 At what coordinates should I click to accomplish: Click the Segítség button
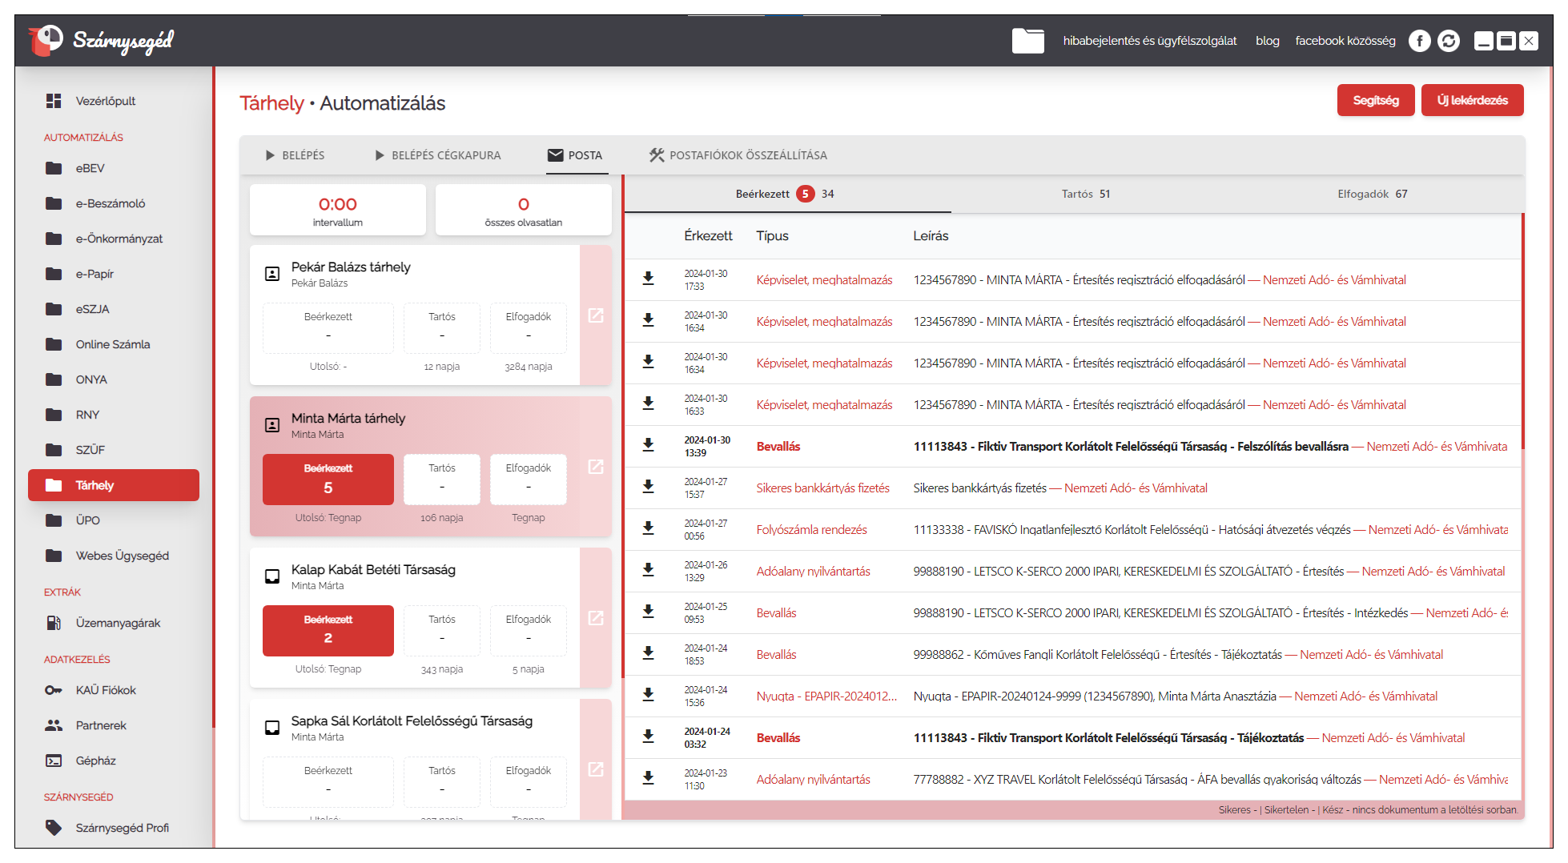tap(1375, 100)
